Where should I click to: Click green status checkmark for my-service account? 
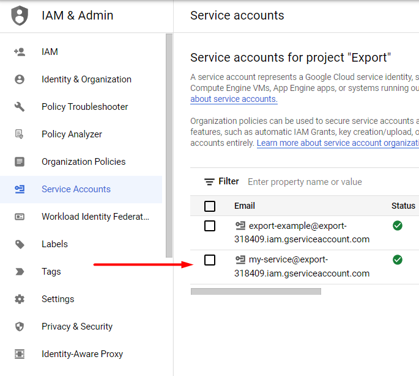[x=398, y=259]
